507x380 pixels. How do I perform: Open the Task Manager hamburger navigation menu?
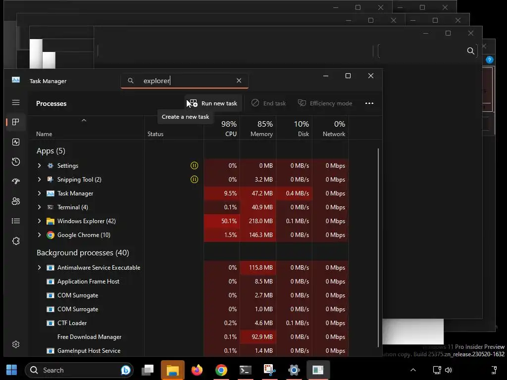(x=16, y=103)
